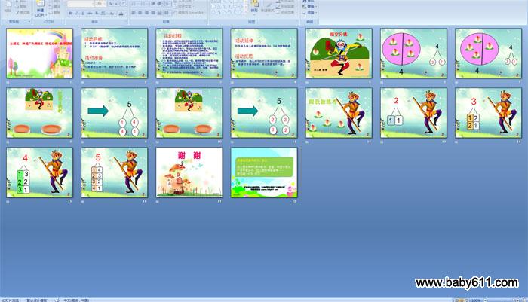Screen dimensions: 528x302
Task: Click the Center alignment icon
Action: (x=140, y=13)
